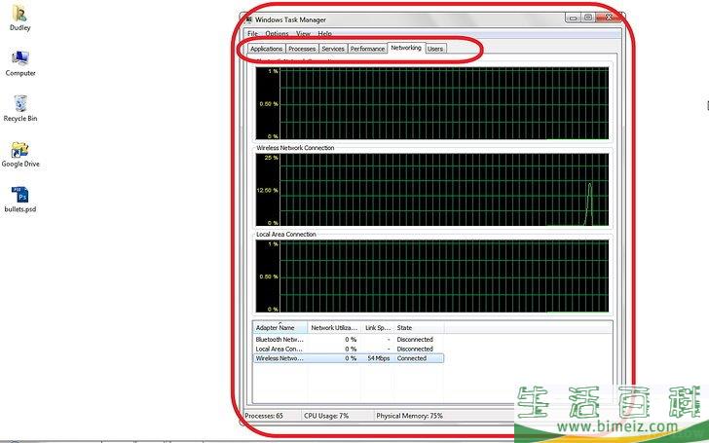Click Disconnected state in Bluetooth row

pos(415,340)
